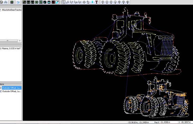Click the four-way cross move tool
Image resolution: width=193 pixels, height=124 pixels.
[84, 2]
